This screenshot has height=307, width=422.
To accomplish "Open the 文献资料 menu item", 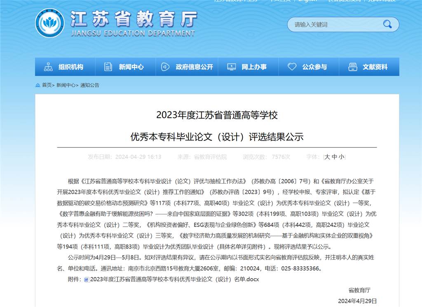I will pos(375,67).
